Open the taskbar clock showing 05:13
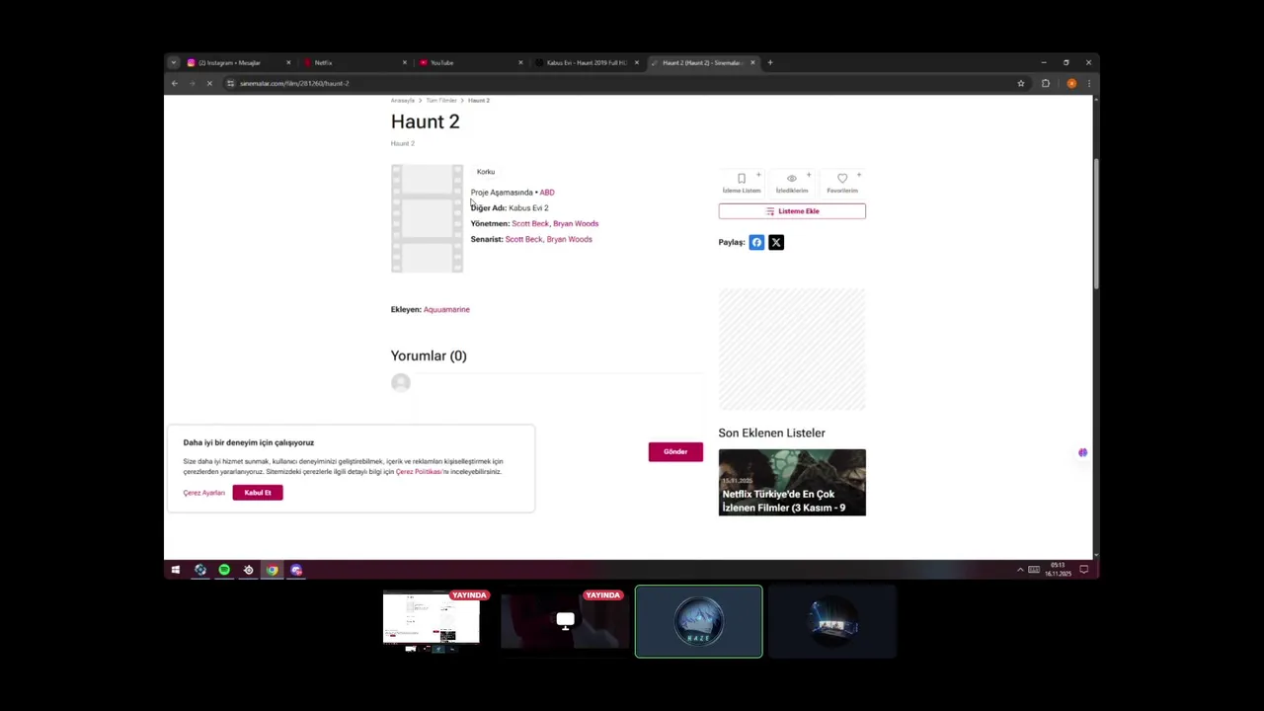 pos(1058,570)
